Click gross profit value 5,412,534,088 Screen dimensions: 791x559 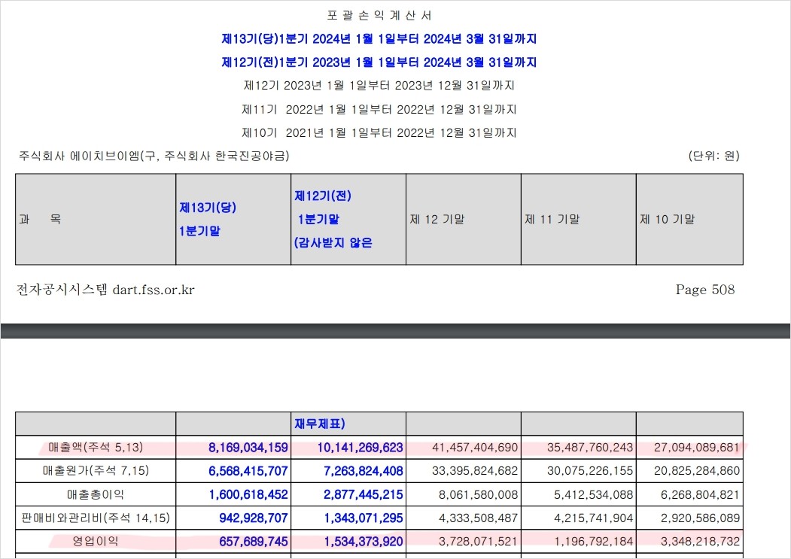(593, 494)
